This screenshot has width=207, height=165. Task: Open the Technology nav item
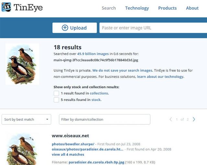(137, 8)
